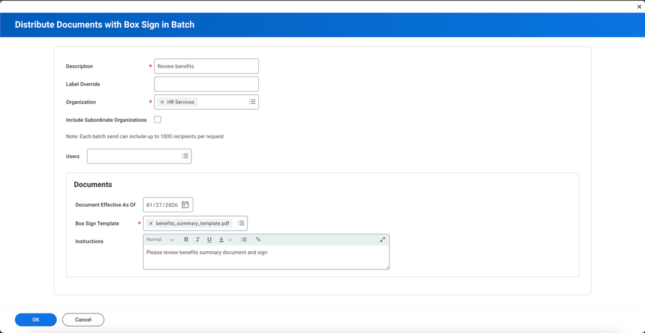Click the Cancel button
The width and height of the screenshot is (645, 333).
coord(83,320)
